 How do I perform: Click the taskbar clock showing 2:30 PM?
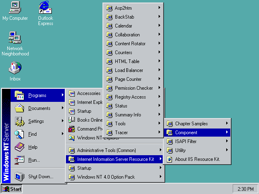(x=245, y=189)
